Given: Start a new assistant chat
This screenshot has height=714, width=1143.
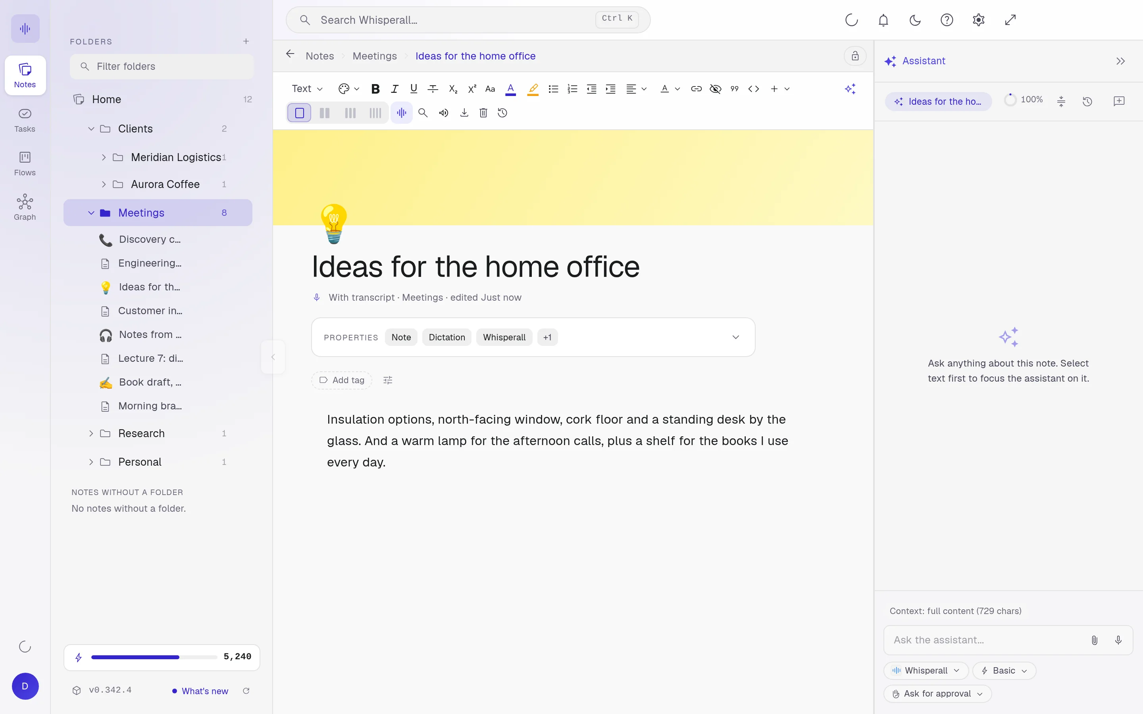Looking at the screenshot, I should pyautogui.click(x=1118, y=101).
